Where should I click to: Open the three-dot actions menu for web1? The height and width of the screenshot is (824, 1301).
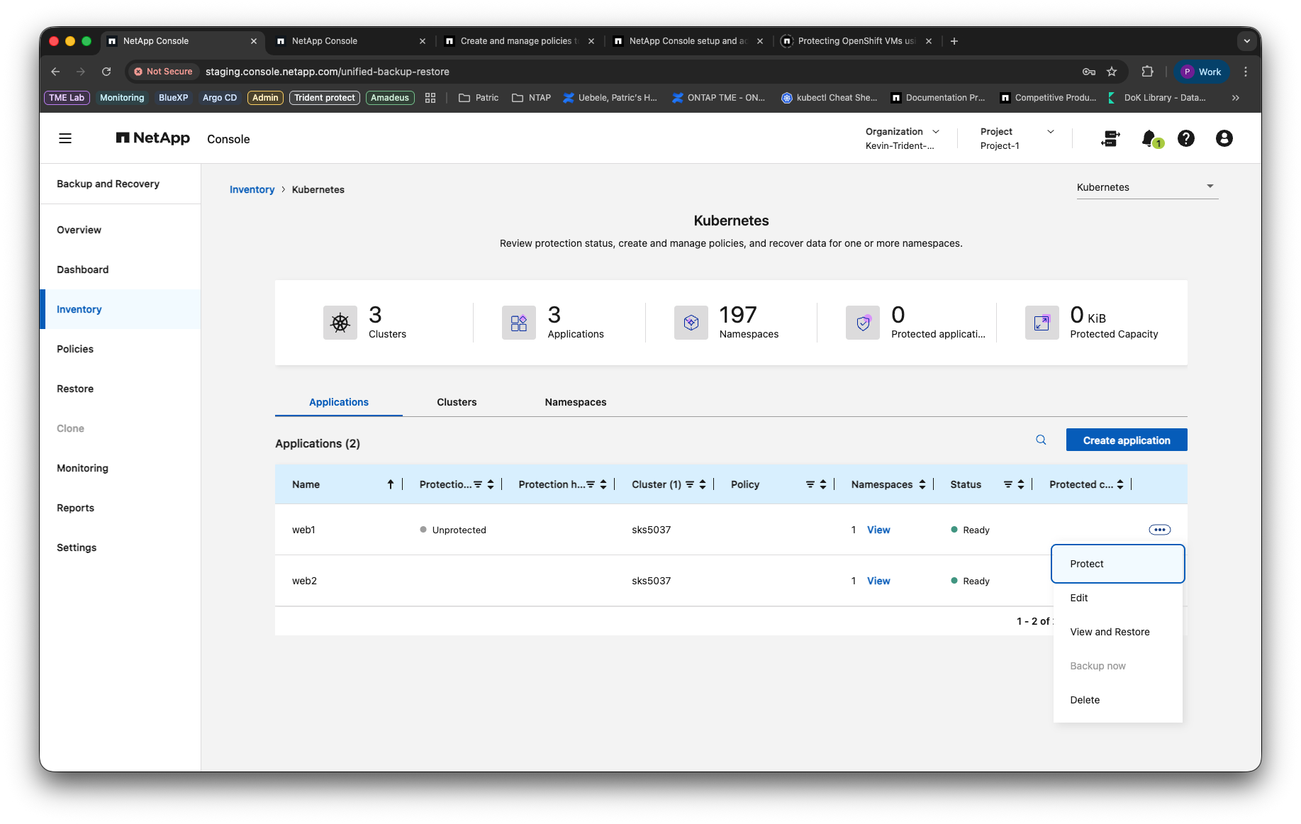(1160, 530)
